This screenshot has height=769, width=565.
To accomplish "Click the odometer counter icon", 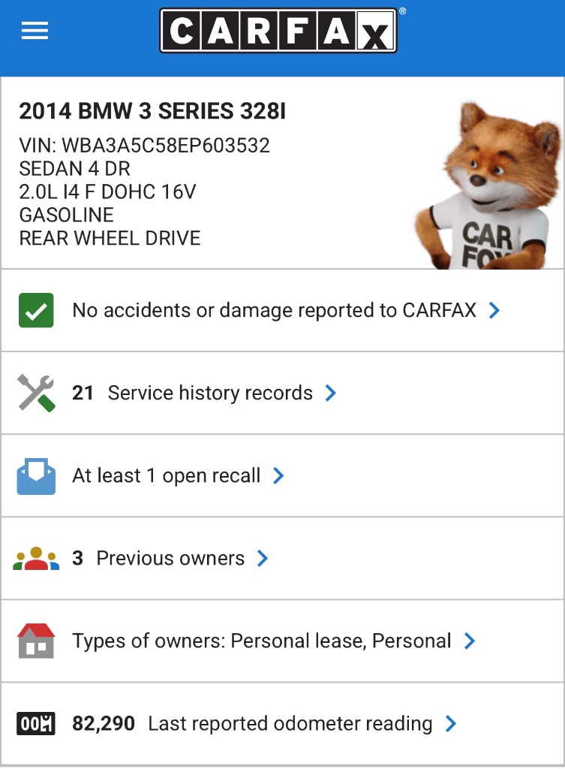I will pos(36,724).
